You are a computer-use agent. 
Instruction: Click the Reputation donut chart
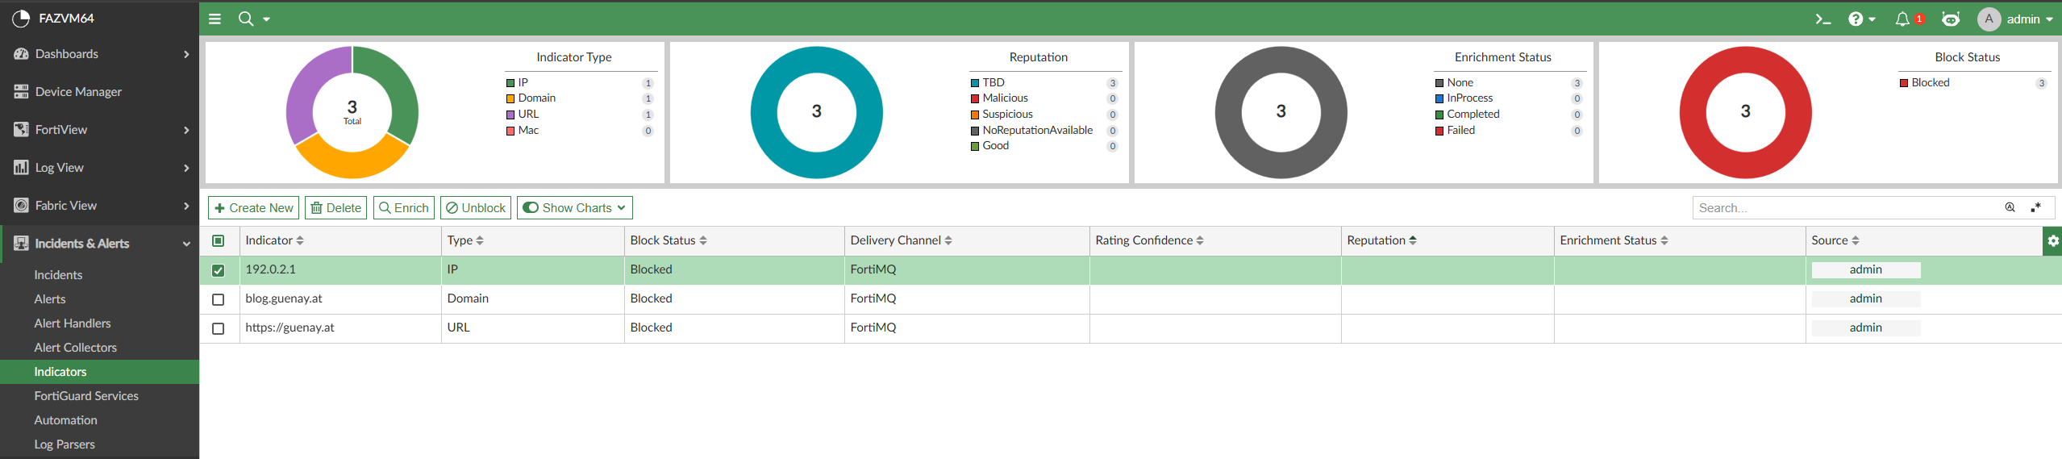pyautogui.click(x=816, y=112)
